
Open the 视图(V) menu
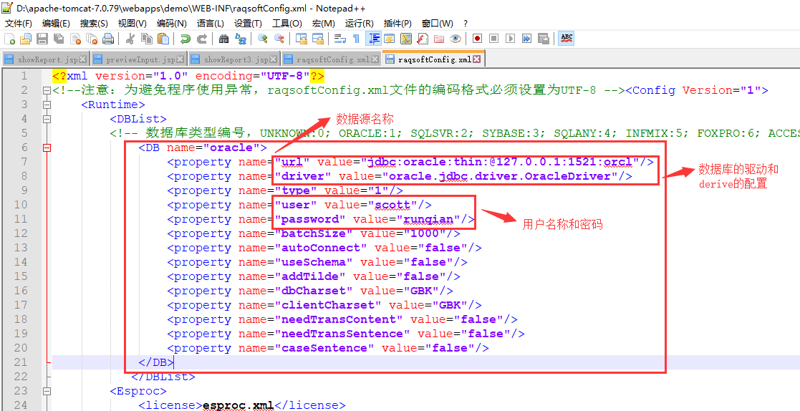pos(132,24)
